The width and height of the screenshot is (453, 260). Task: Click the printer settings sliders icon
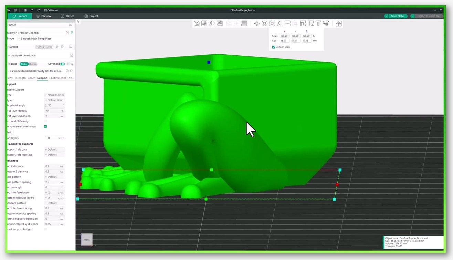[x=71, y=25]
